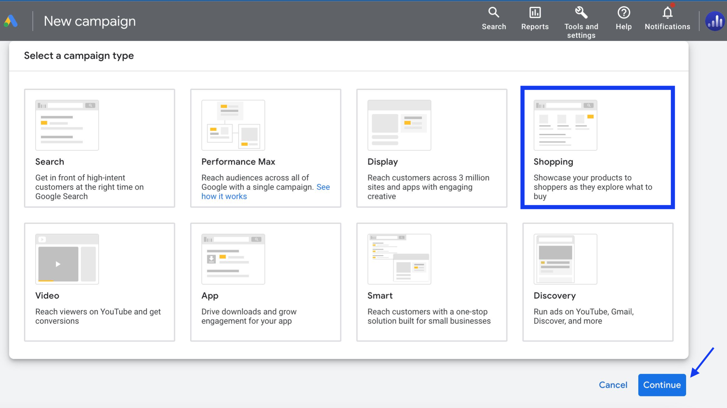Choose the Shopping campaign title

click(x=553, y=162)
